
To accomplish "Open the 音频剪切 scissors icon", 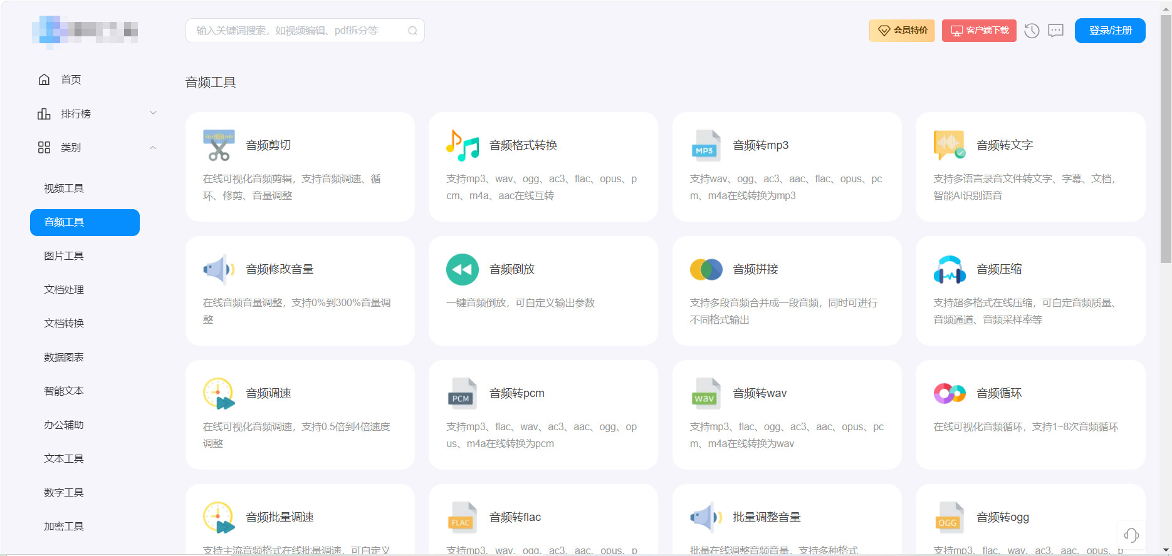I will 219,145.
